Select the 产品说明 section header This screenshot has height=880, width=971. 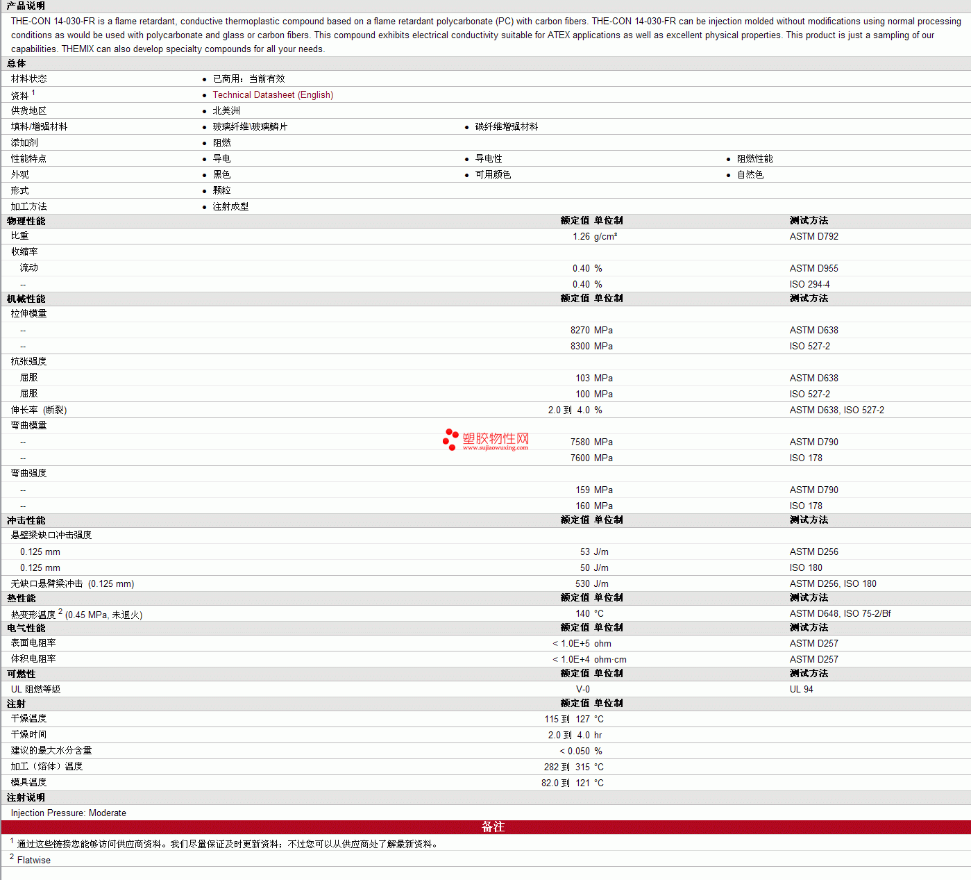tap(26, 6)
